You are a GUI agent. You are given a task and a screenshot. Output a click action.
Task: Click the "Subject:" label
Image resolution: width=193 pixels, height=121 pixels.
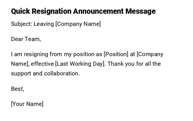point(21,24)
